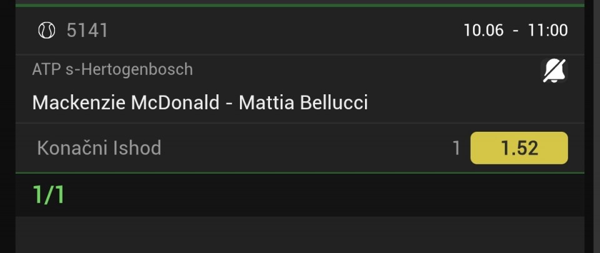Open the Mattia Bellucci player name
The height and width of the screenshot is (253, 600).
(x=303, y=103)
